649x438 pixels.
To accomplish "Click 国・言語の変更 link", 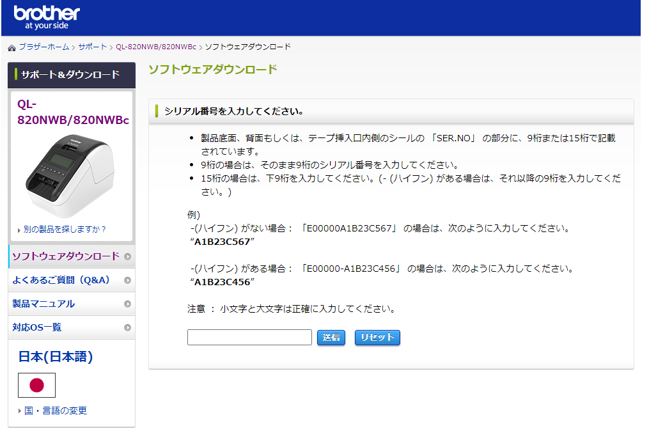I will point(55,411).
